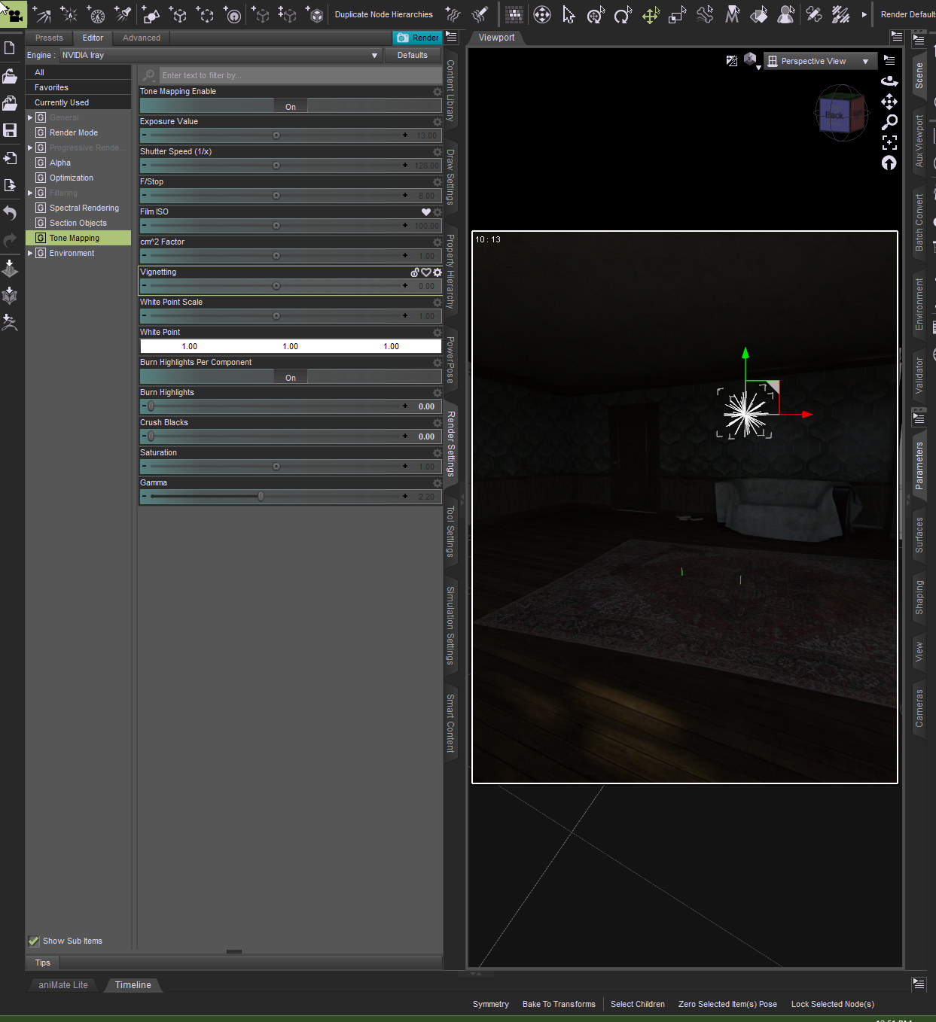Click Bake To Transforms
This screenshot has height=1022, width=936.
tap(559, 1004)
